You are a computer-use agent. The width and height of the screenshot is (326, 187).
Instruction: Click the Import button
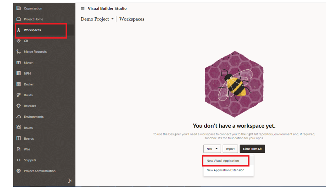point(230,149)
